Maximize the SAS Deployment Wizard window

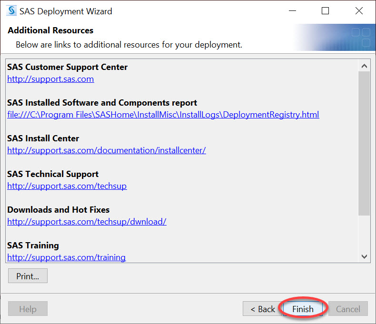[x=325, y=11]
